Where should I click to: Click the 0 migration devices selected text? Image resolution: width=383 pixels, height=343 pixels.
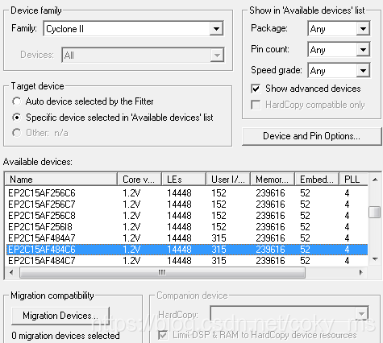65,336
